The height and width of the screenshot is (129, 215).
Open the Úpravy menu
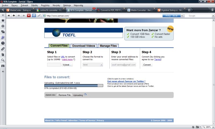(15, 5)
